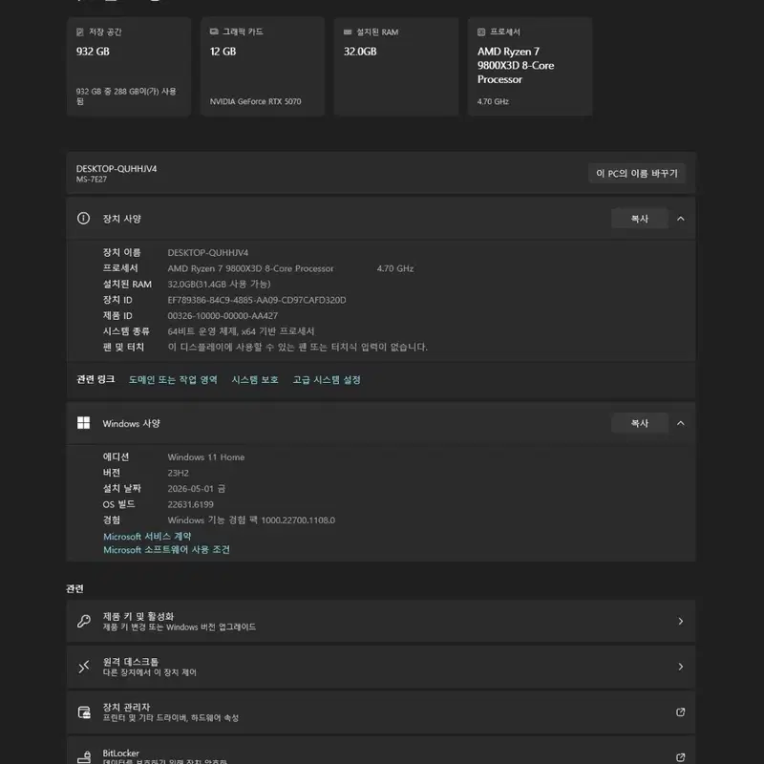Image resolution: width=764 pixels, height=764 pixels.
Task: Click the info icon beside 장치 사양
Action: pos(83,219)
